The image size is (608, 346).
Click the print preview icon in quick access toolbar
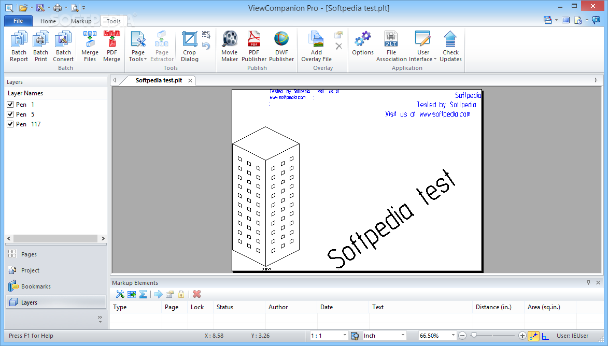75,7
